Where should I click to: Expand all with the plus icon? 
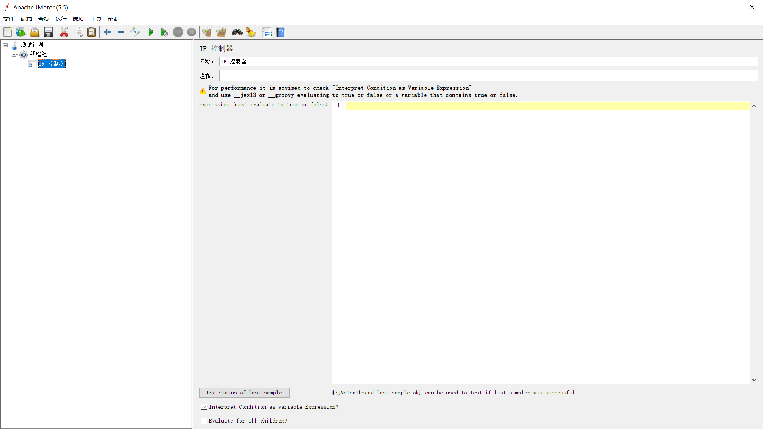pos(108,32)
